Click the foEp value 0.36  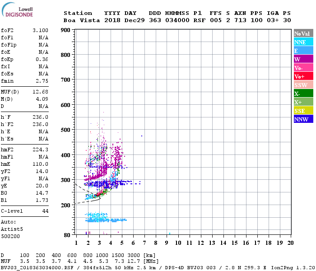click(x=42, y=59)
